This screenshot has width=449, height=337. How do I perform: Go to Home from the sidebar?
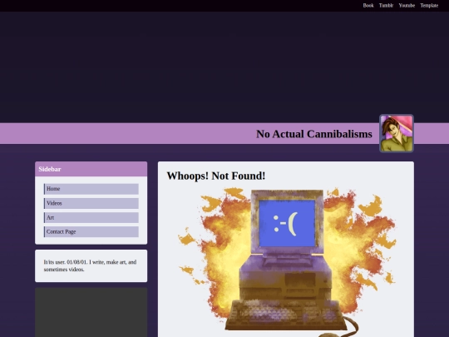(91, 189)
